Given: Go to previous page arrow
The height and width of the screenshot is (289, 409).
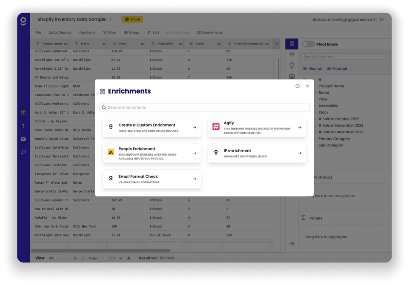Looking at the screenshot, I should (83, 258).
